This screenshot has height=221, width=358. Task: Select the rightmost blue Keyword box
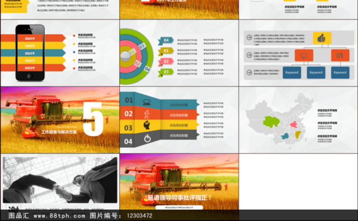tap(340, 73)
